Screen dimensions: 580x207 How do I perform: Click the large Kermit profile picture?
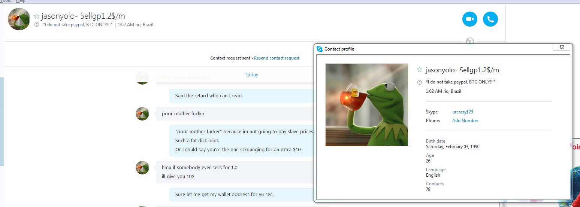367,105
